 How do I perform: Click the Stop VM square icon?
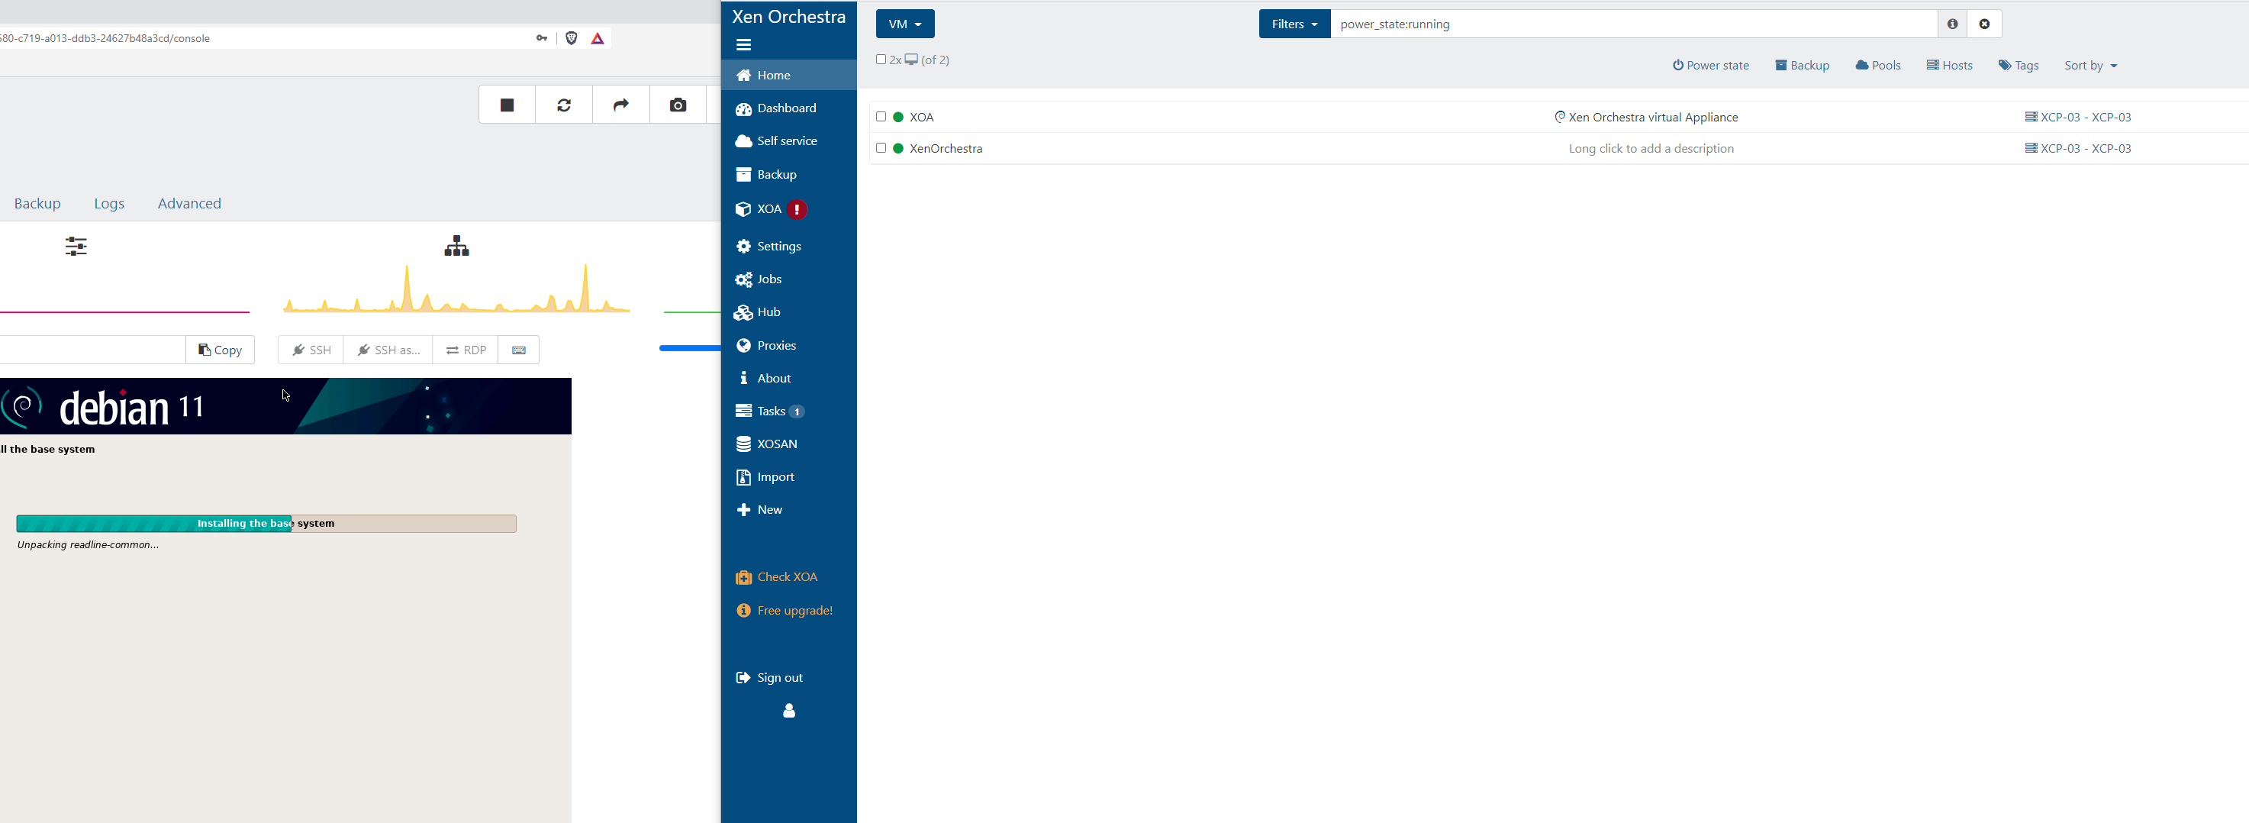(x=507, y=105)
